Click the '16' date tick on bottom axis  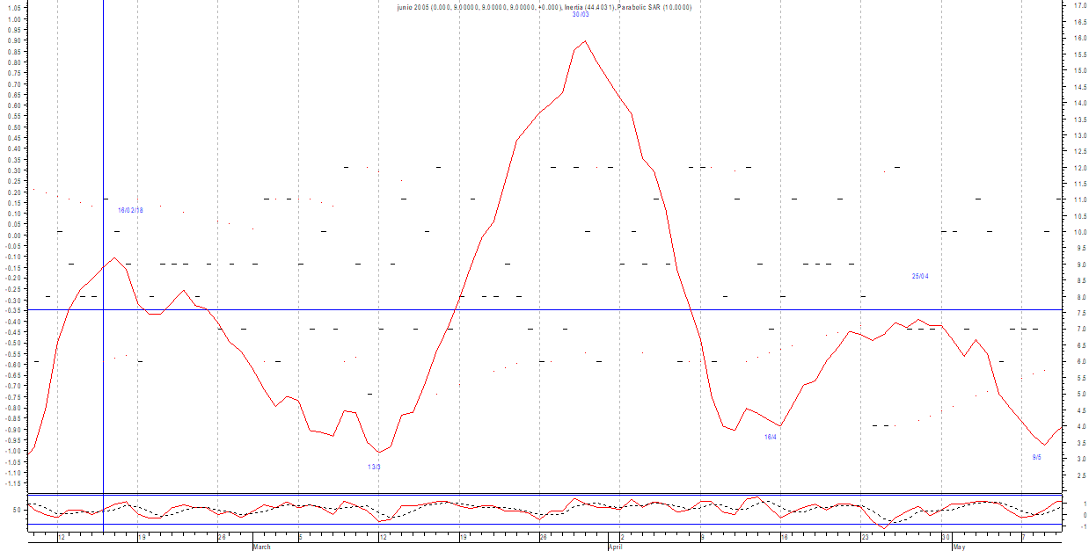(784, 536)
